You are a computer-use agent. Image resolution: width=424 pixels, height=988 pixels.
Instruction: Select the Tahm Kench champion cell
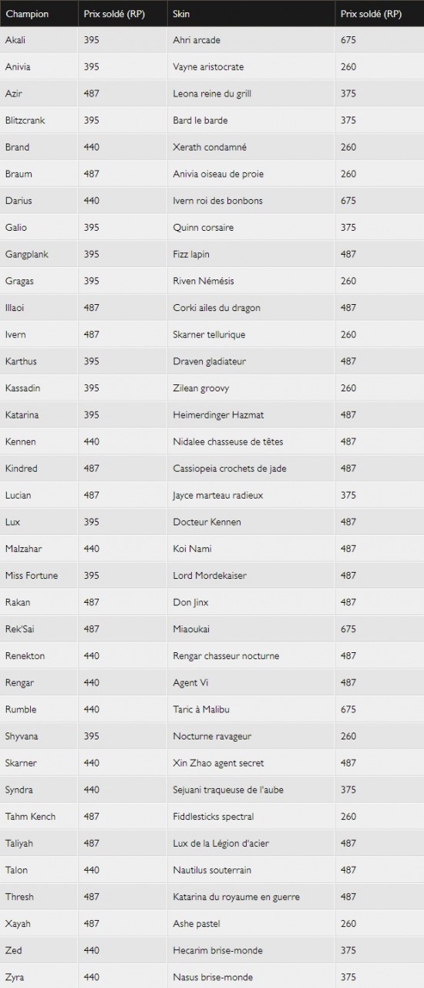(39, 817)
